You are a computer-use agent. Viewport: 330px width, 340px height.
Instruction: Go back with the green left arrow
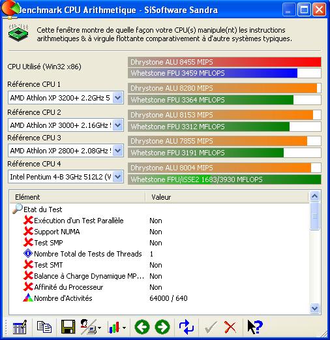click(x=142, y=327)
